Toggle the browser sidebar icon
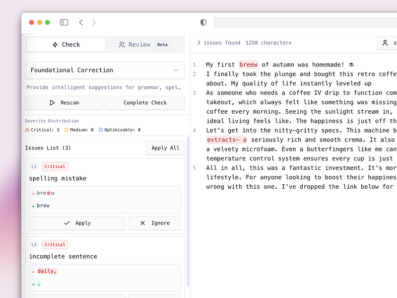This screenshot has width=397, height=298. (64, 22)
